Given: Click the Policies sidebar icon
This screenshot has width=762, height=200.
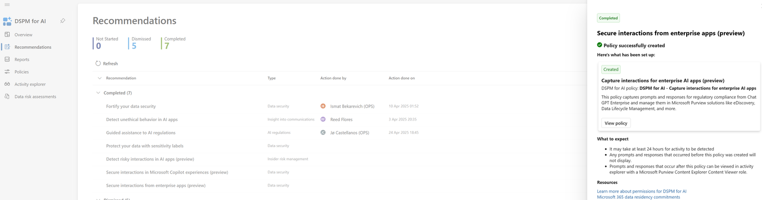Looking at the screenshot, I should 7,71.
